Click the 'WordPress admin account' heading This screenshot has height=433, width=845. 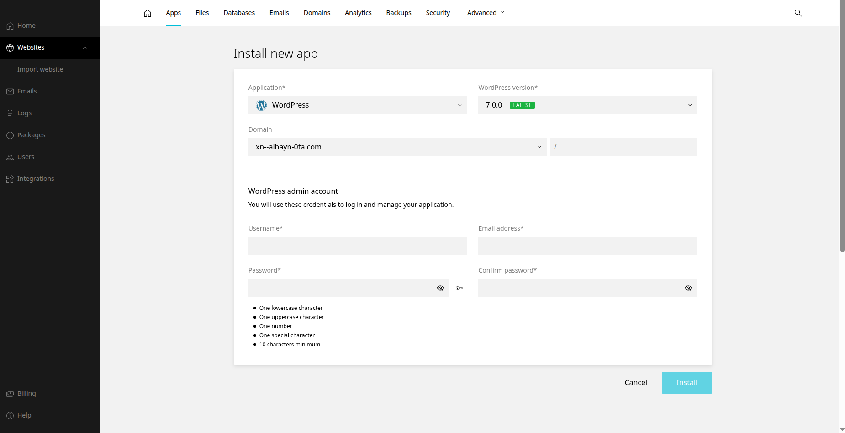tap(293, 191)
